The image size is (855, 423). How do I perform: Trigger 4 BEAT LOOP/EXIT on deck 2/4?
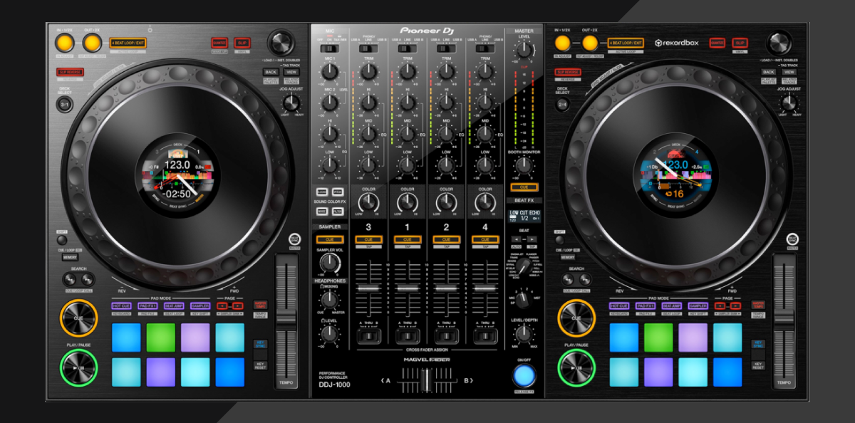[626, 43]
